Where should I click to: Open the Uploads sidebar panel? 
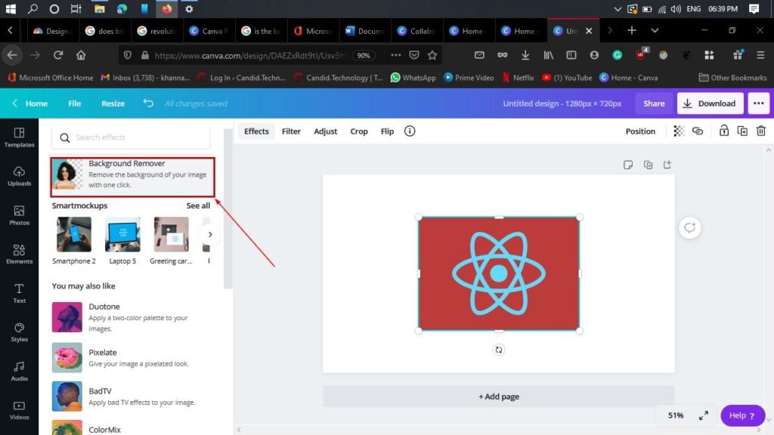[x=19, y=176]
